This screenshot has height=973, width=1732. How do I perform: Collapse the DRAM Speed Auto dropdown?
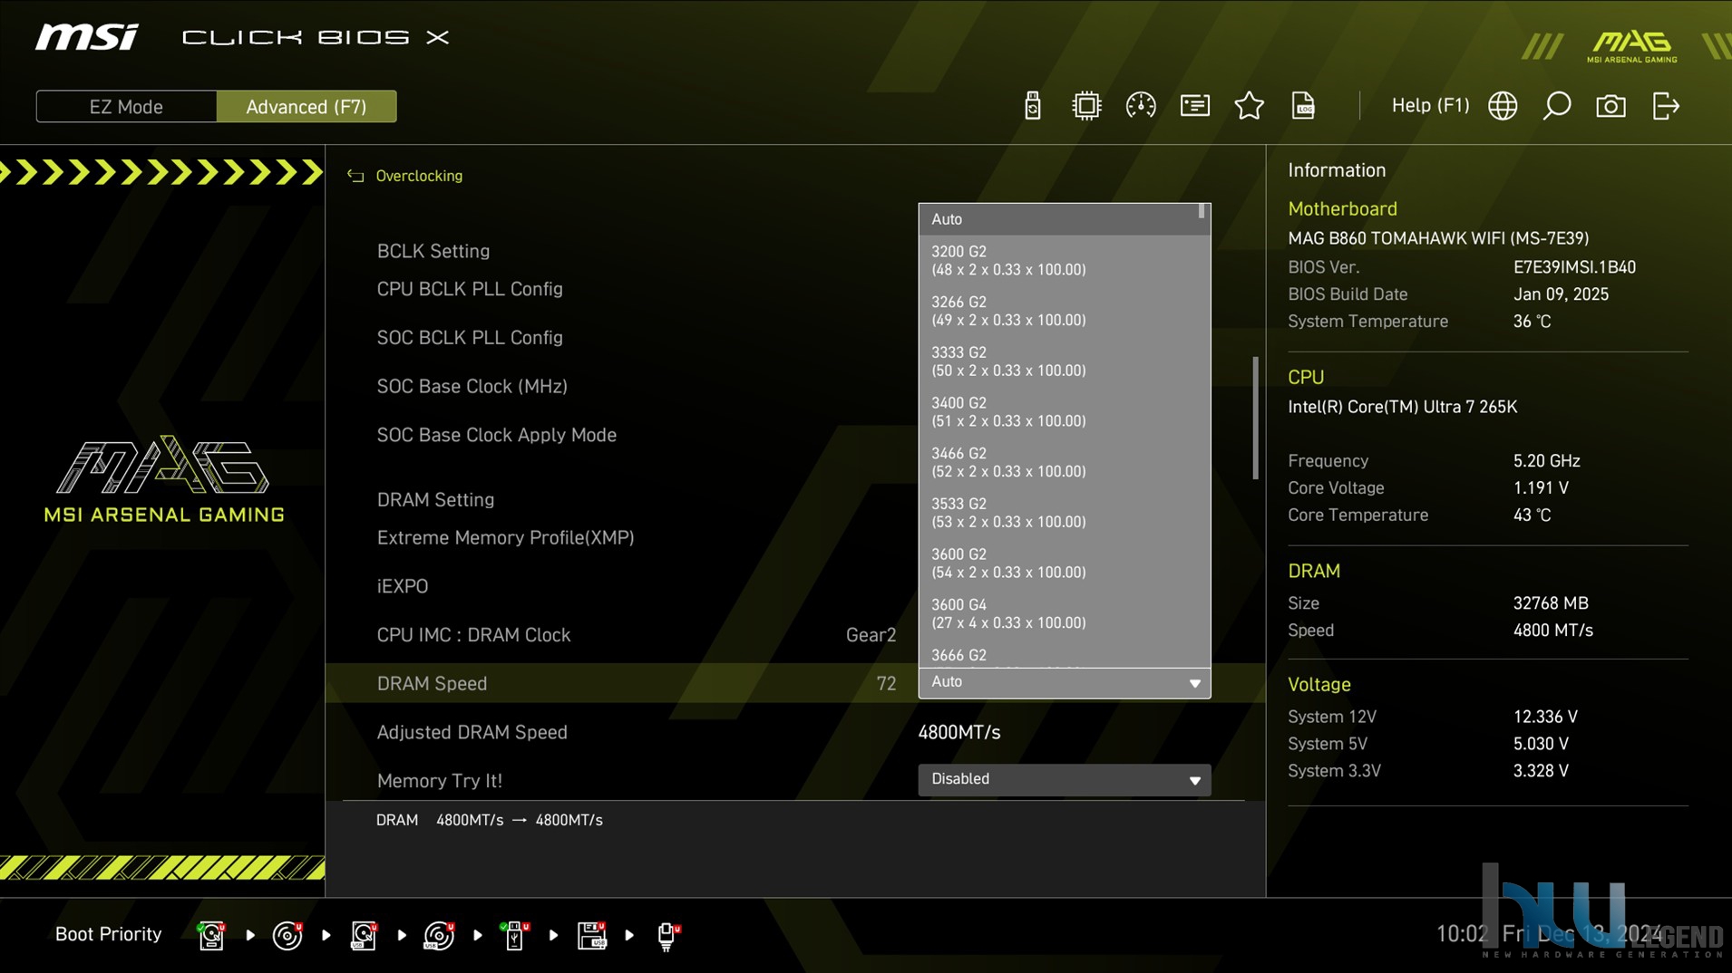[x=1065, y=682]
